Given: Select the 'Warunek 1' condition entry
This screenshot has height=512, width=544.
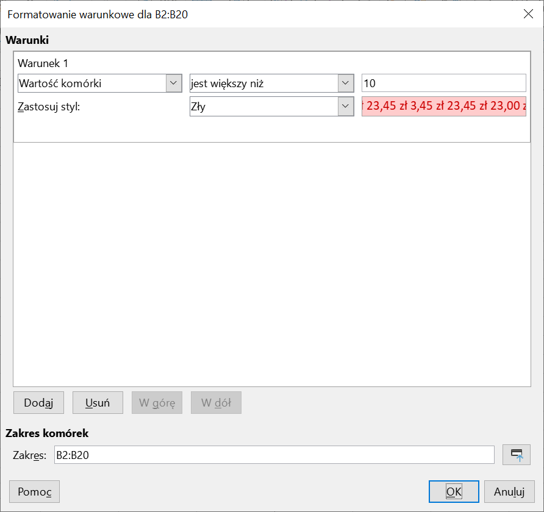Looking at the screenshot, I should point(43,63).
